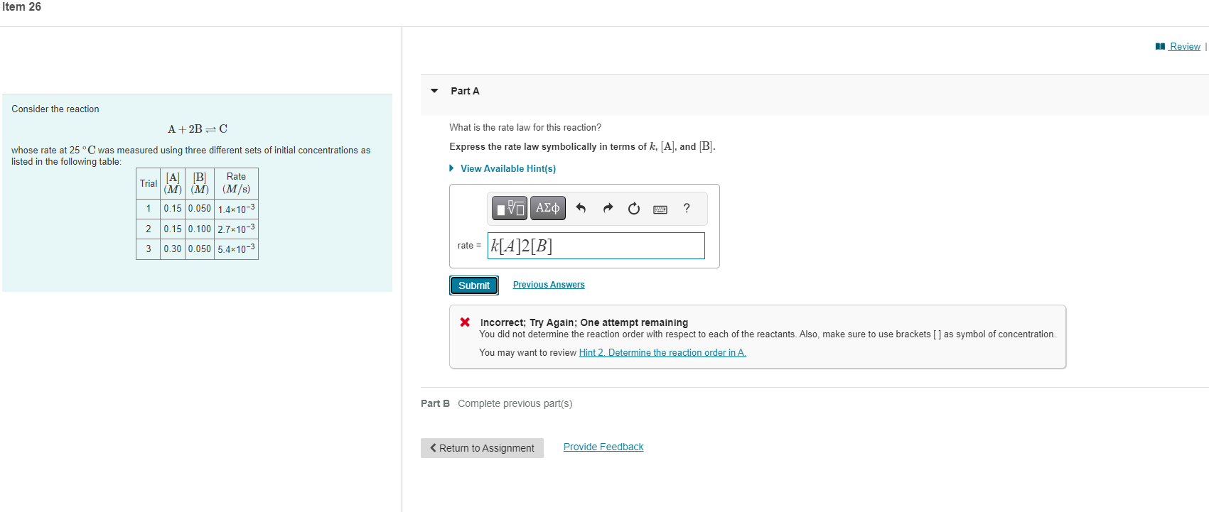Click the A + 2B ⇌ C equation
The image size is (1209, 512).
198,129
